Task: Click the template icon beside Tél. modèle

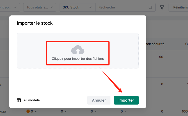Action: click(19, 100)
